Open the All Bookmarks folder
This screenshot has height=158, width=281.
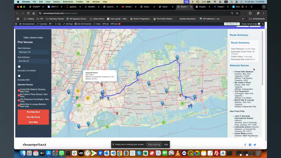(257, 19)
